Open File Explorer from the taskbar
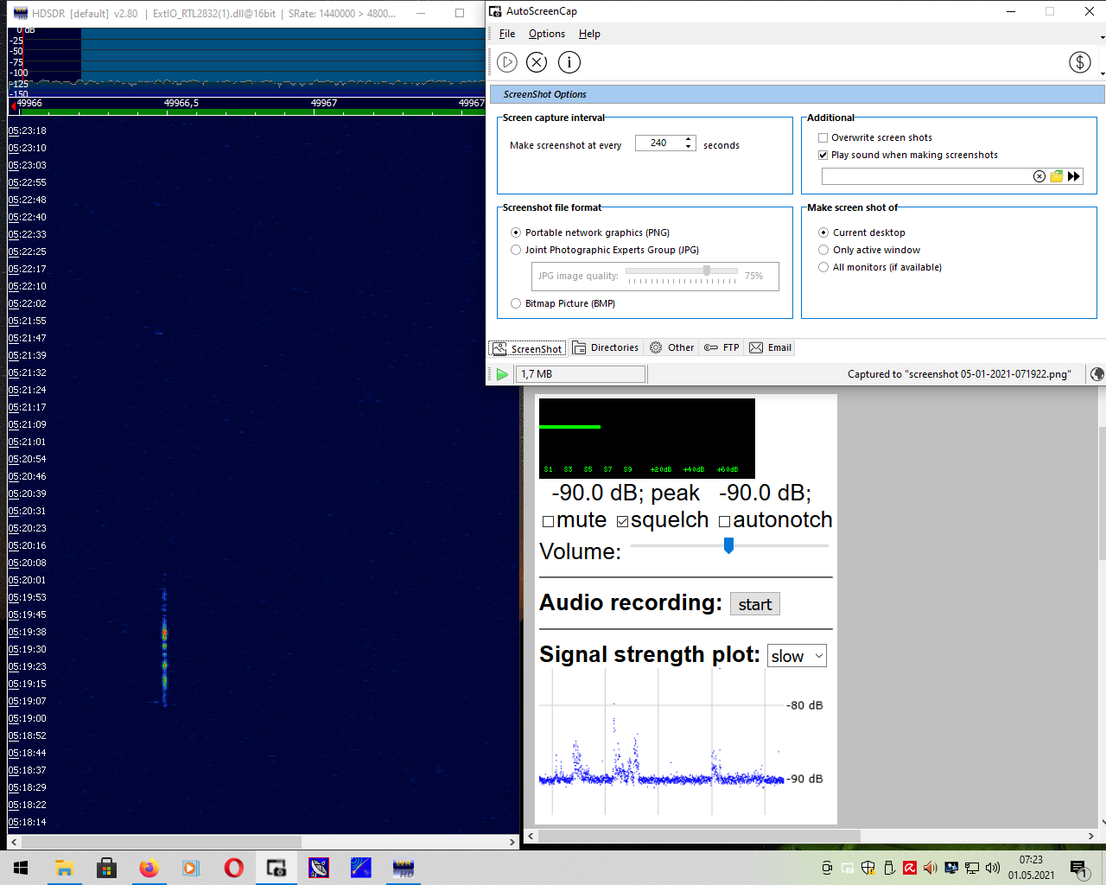 tap(64, 868)
